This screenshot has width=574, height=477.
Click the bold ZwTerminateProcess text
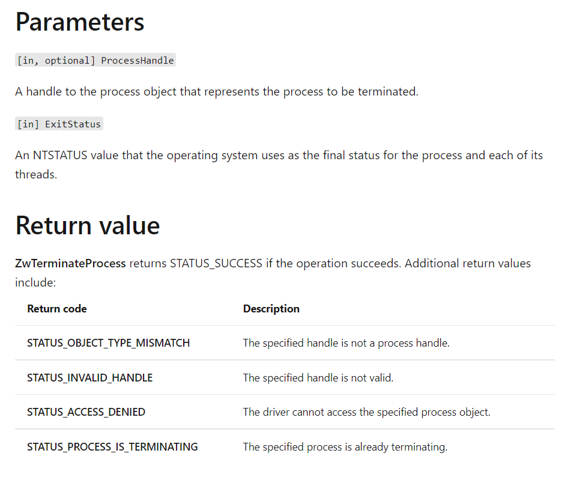pos(70,263)
